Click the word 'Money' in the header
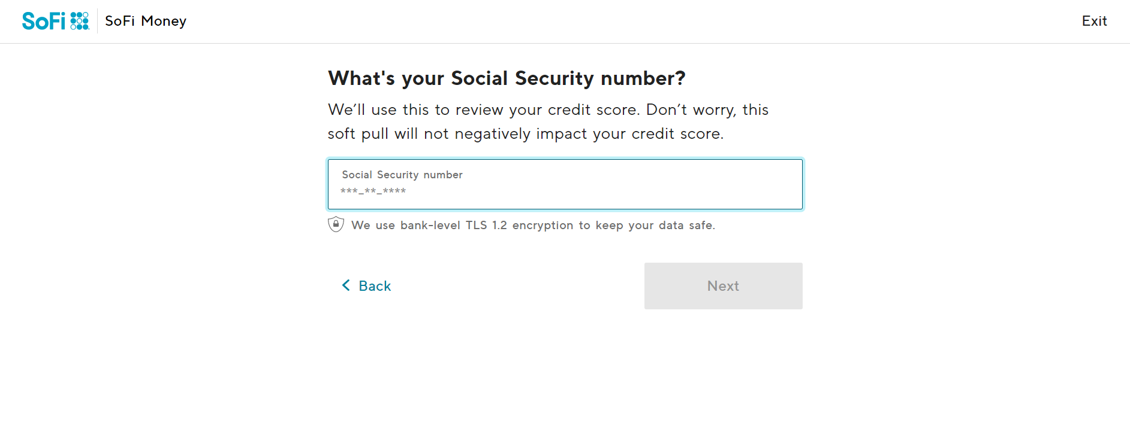Image resolution: width=1130 pixels, height=423 pixels. (164, 21)
